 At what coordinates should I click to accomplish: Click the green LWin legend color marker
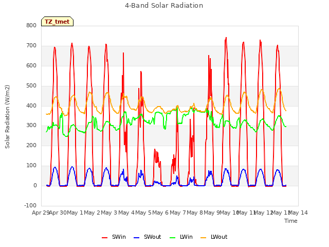click(172, 238)
